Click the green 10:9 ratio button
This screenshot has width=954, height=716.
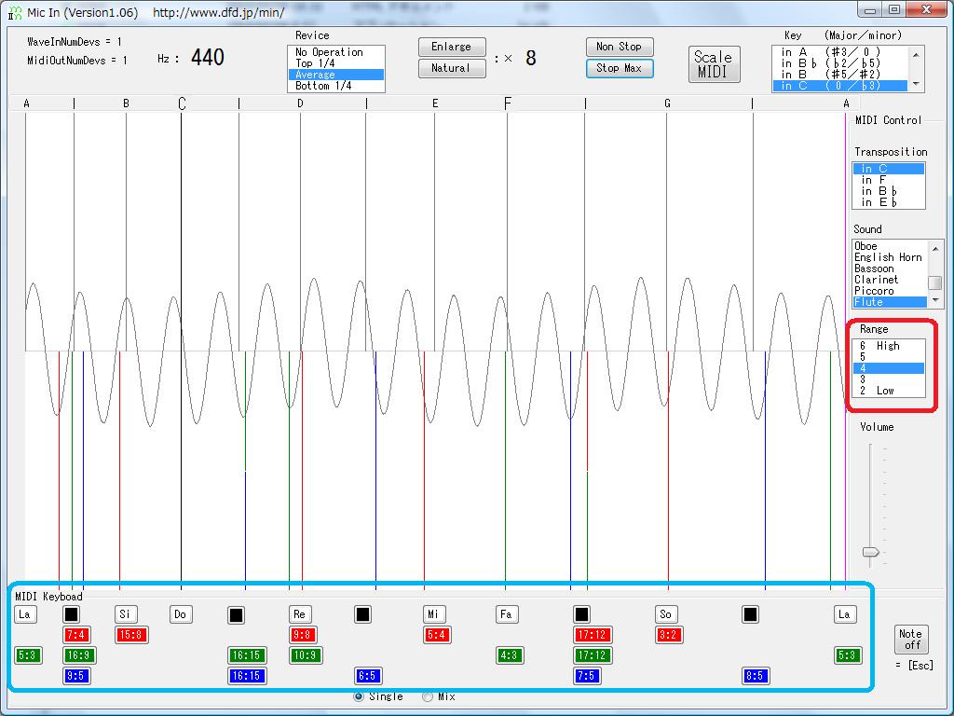pos(306,655)
